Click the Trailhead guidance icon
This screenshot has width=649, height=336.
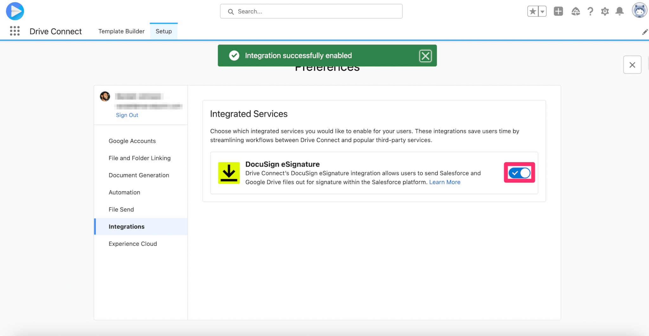pos(575,11)
